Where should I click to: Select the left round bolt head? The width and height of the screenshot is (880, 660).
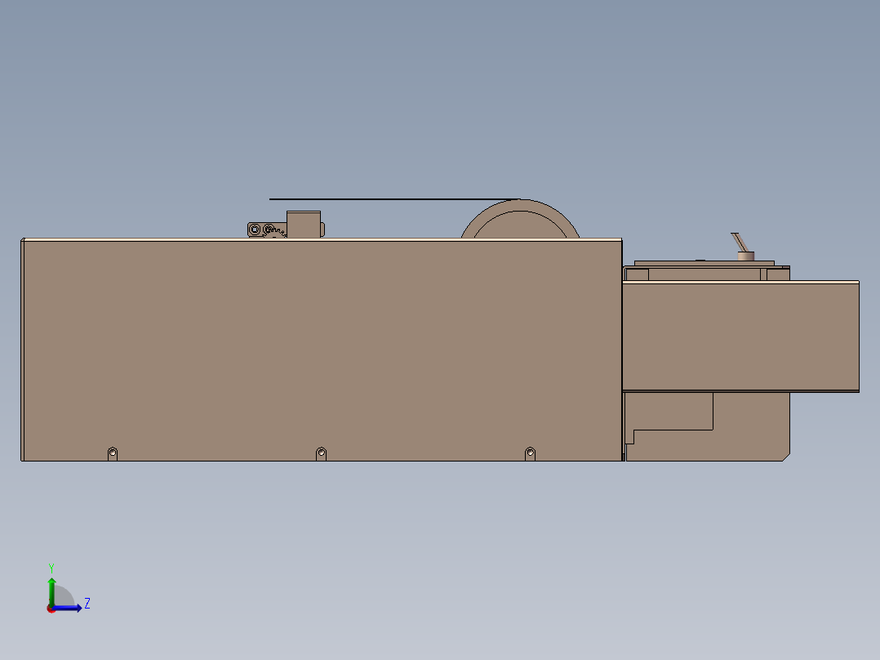[x=255, y=230]
